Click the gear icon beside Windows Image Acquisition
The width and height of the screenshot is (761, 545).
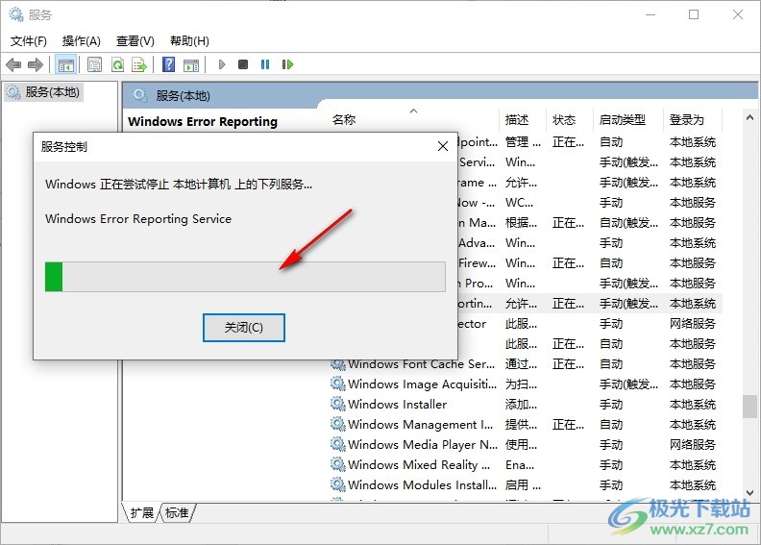point(338,384)
